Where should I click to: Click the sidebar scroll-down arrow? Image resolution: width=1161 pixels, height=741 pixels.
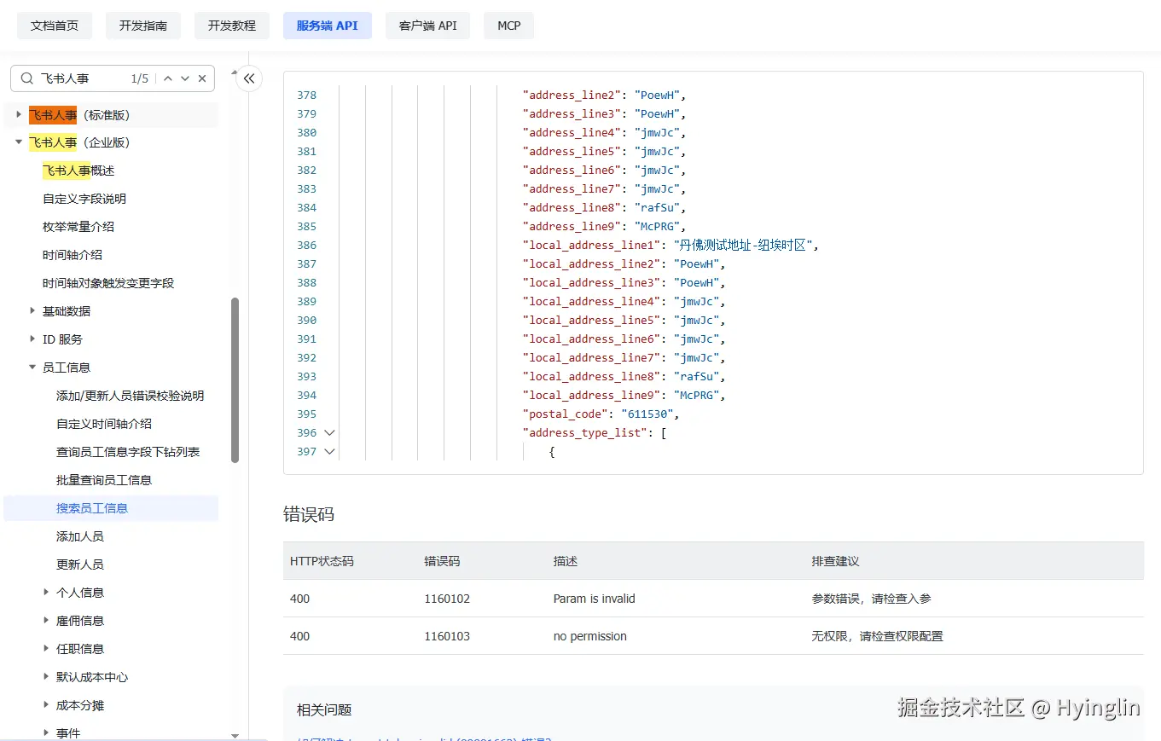tap(235, 735)
